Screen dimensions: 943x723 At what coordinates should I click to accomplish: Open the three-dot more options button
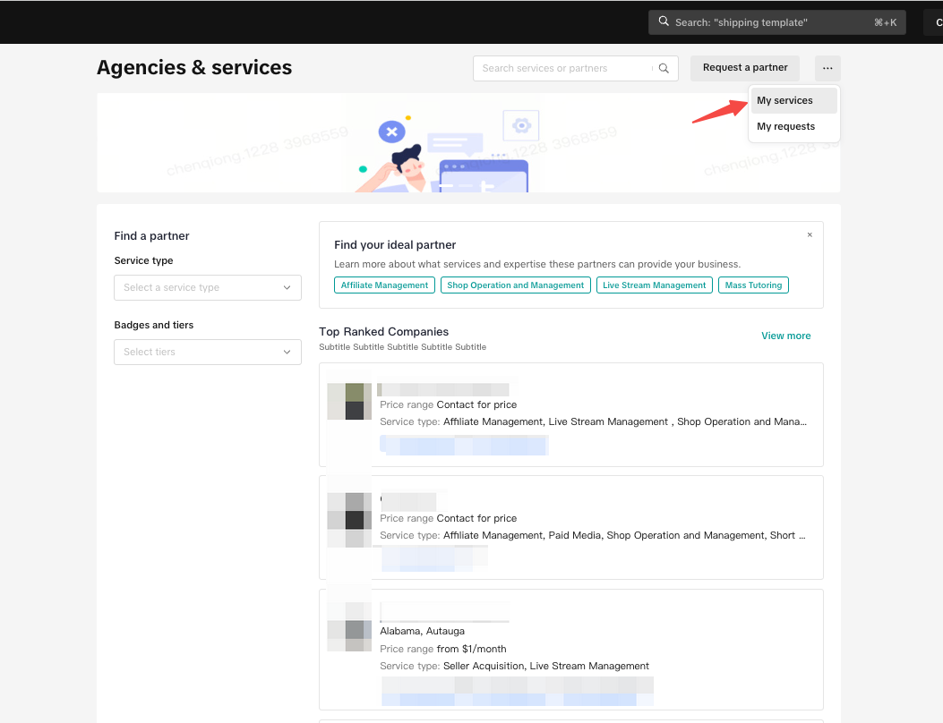pyautogui.click(x=827, y=68)
